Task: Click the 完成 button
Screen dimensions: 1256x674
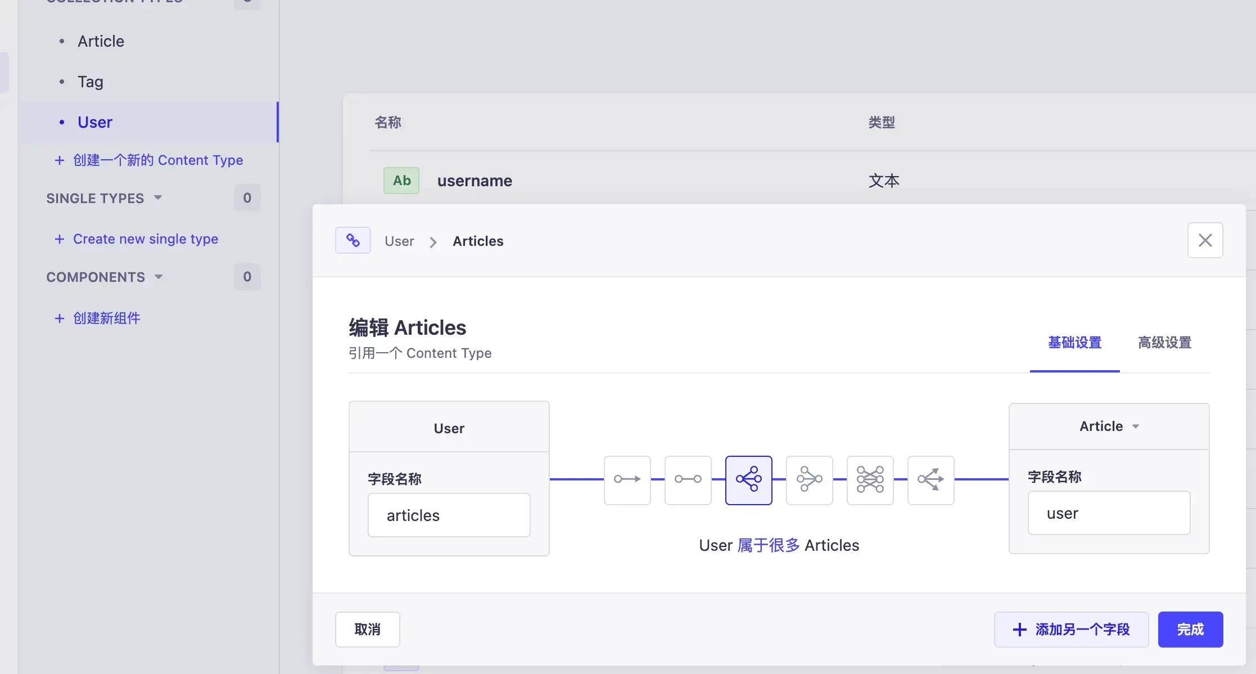Action: (1190, 630)
